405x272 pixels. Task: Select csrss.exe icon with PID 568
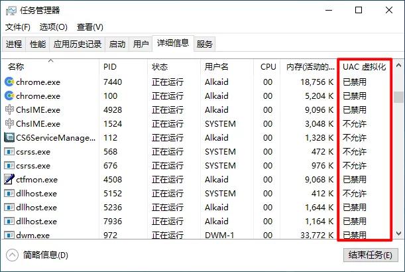coord(9,151)
